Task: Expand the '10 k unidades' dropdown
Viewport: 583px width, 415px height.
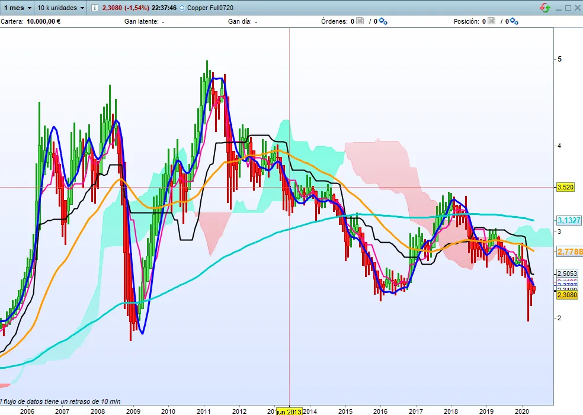Action: 60,8
